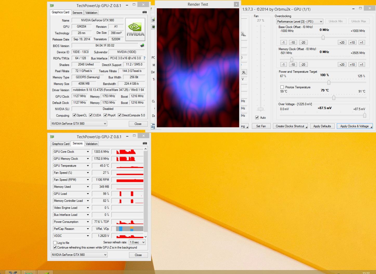Screen dimensions: 376x274
Task: Click the Bus Interface question mark help
Action: click(x=144, y=58)
